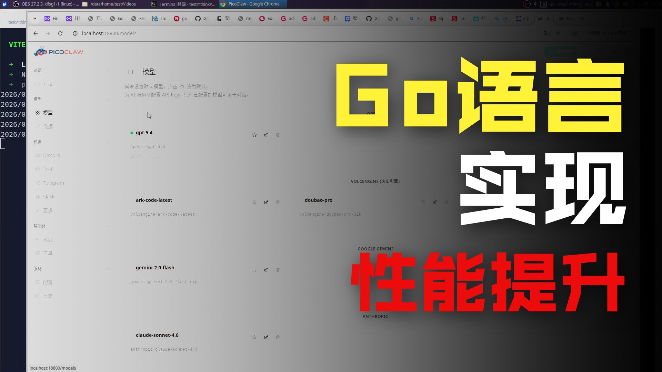Image resolution: width=662 pixels, height=372 pixels.
Task: Delete the gemini-2.0-flash model
Action: pos(278,270)
